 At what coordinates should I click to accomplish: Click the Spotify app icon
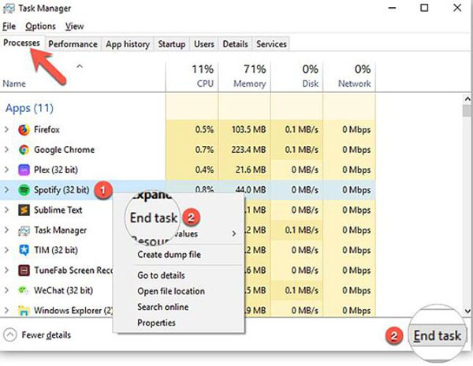click(x=23, y=190)
